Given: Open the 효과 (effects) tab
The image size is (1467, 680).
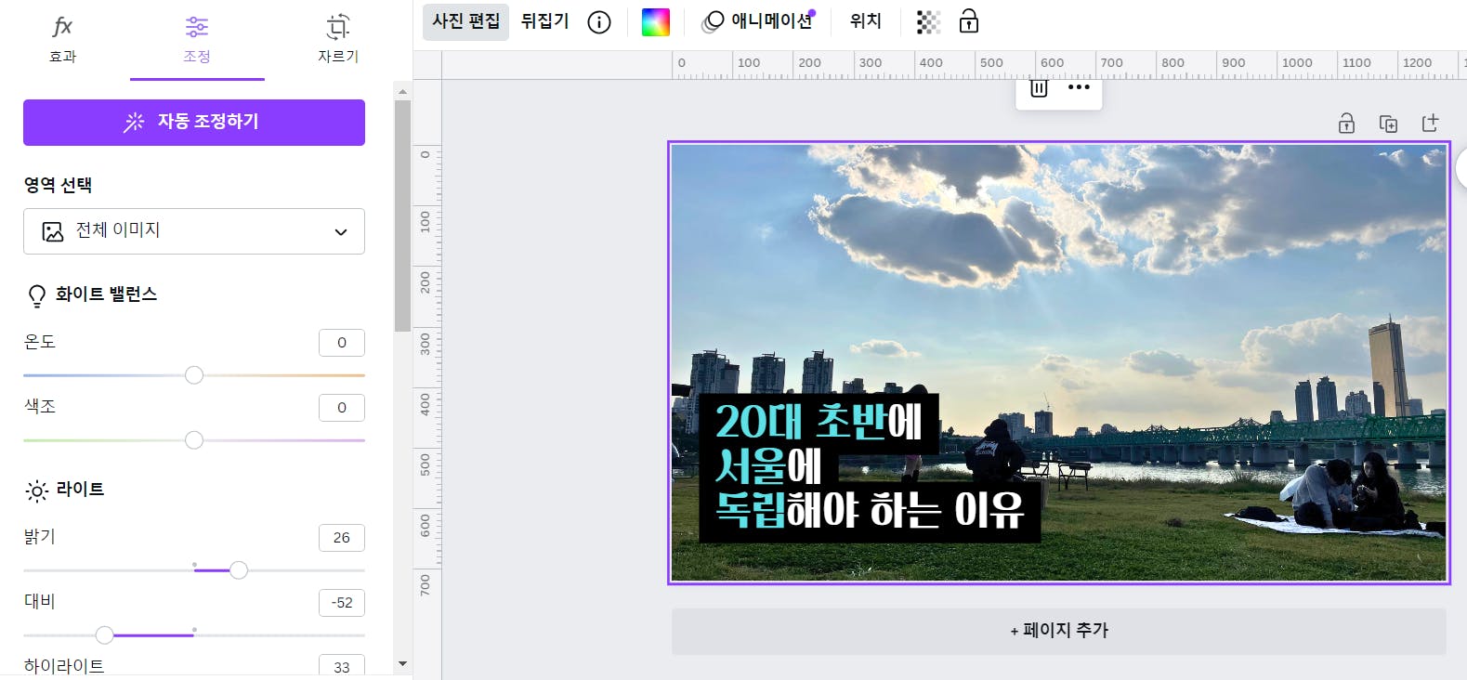Looking at the screenshot, I should pyautogui.click(x=62, y=39).
